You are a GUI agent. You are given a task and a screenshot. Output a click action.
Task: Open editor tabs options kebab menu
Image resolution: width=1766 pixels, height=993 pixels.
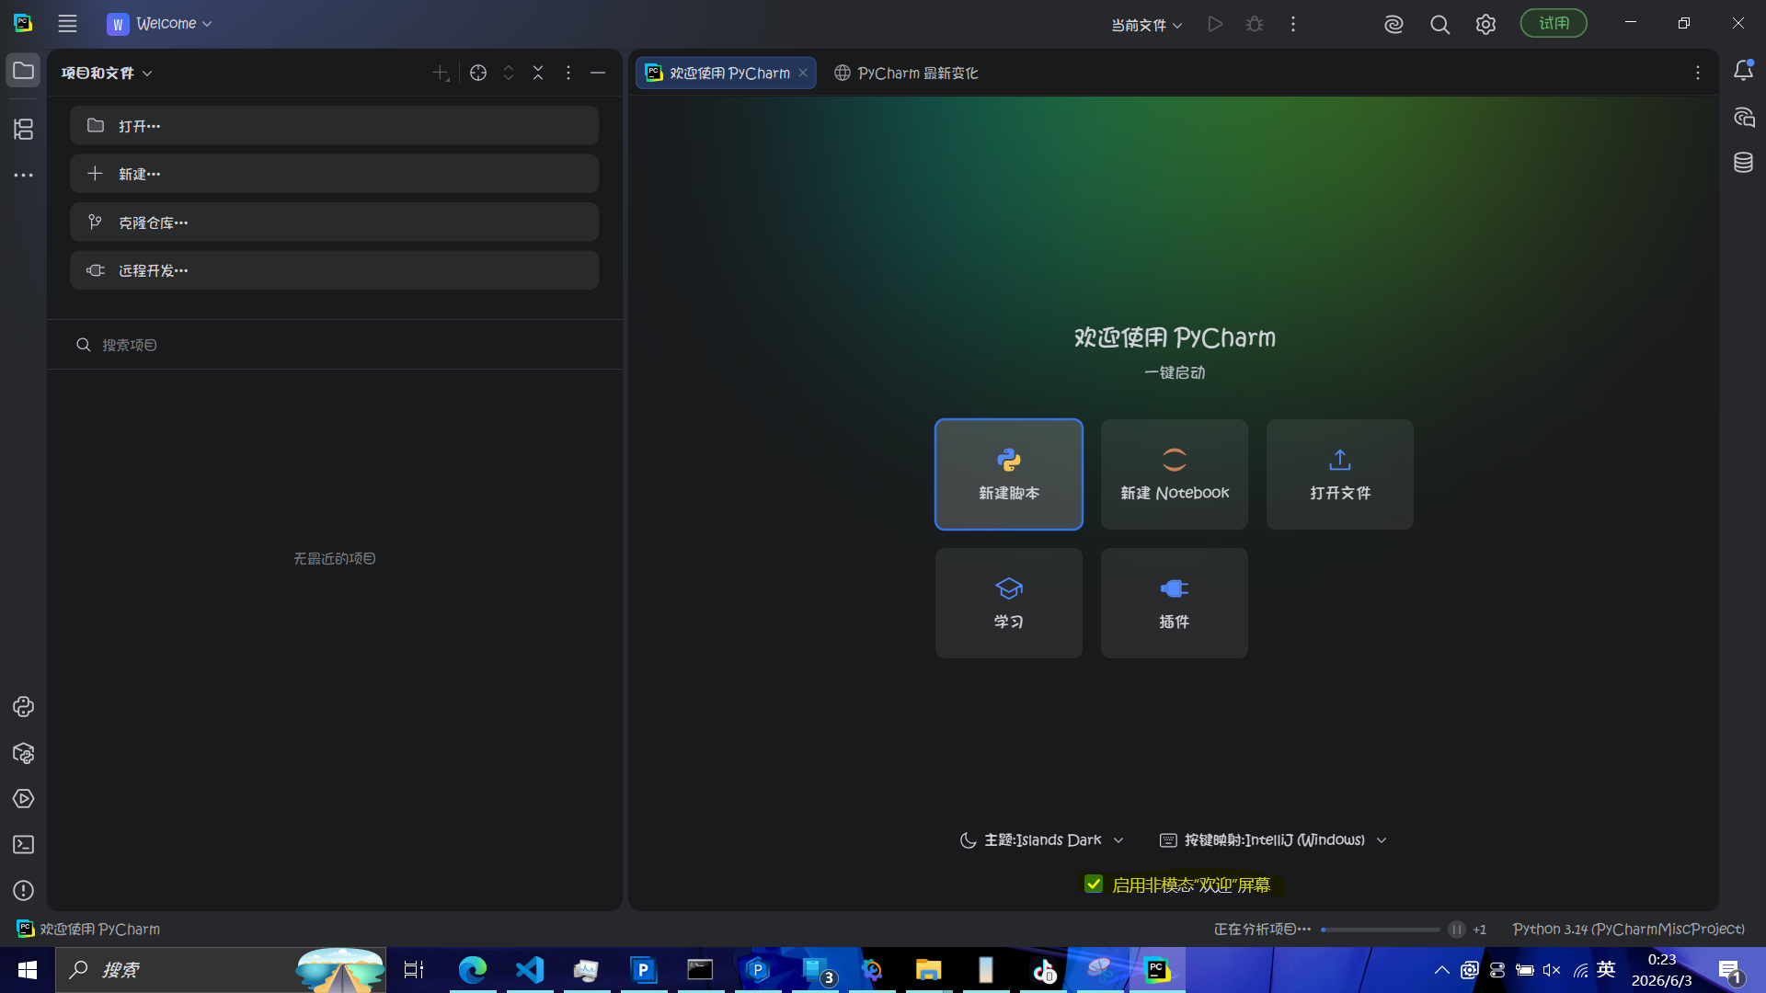pos(1698,74)
